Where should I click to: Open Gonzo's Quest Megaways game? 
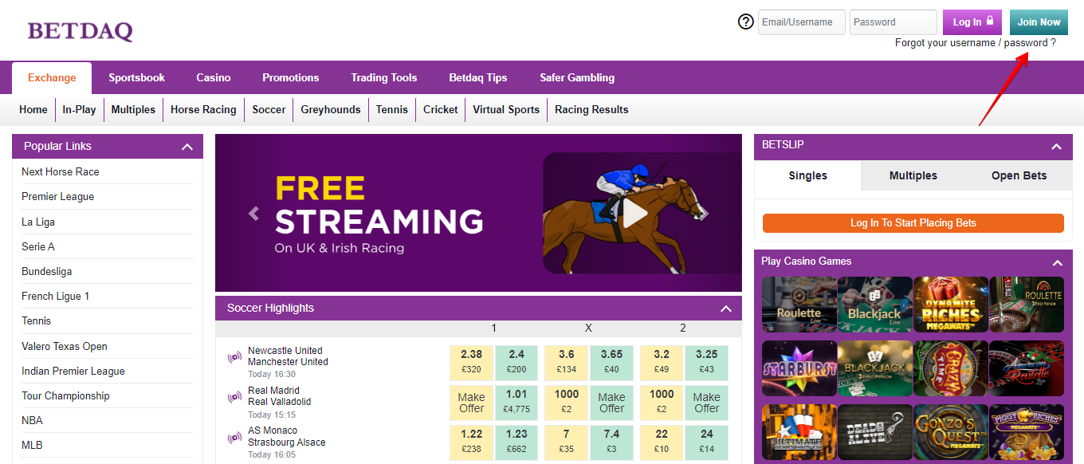[x=951, y=432]
